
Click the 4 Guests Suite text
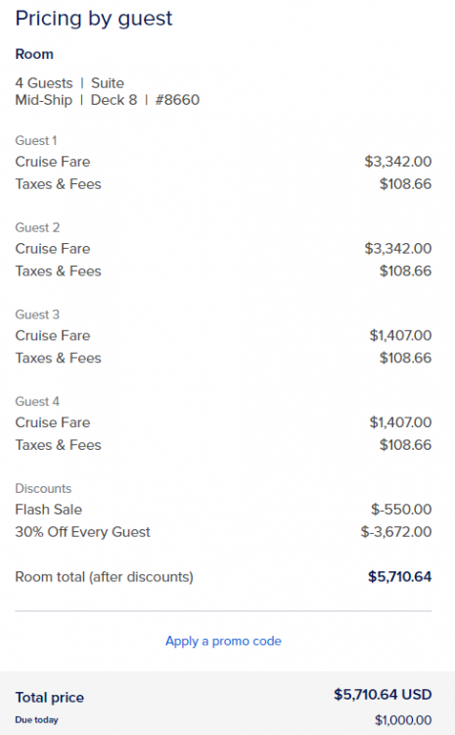pyautogui.click(x=69, y=83)
